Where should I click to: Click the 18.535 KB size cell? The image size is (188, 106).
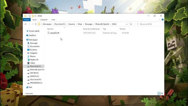click(x=125, y=33)
